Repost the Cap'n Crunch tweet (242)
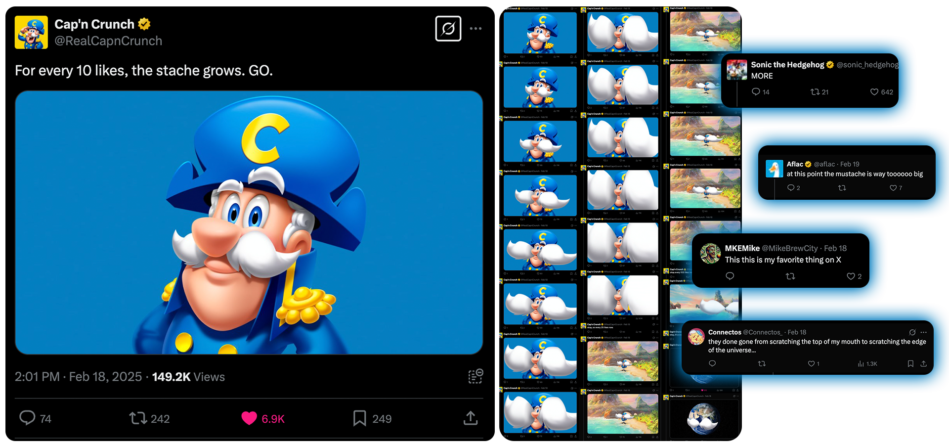949x445 pixels. (x=138, y=418)
